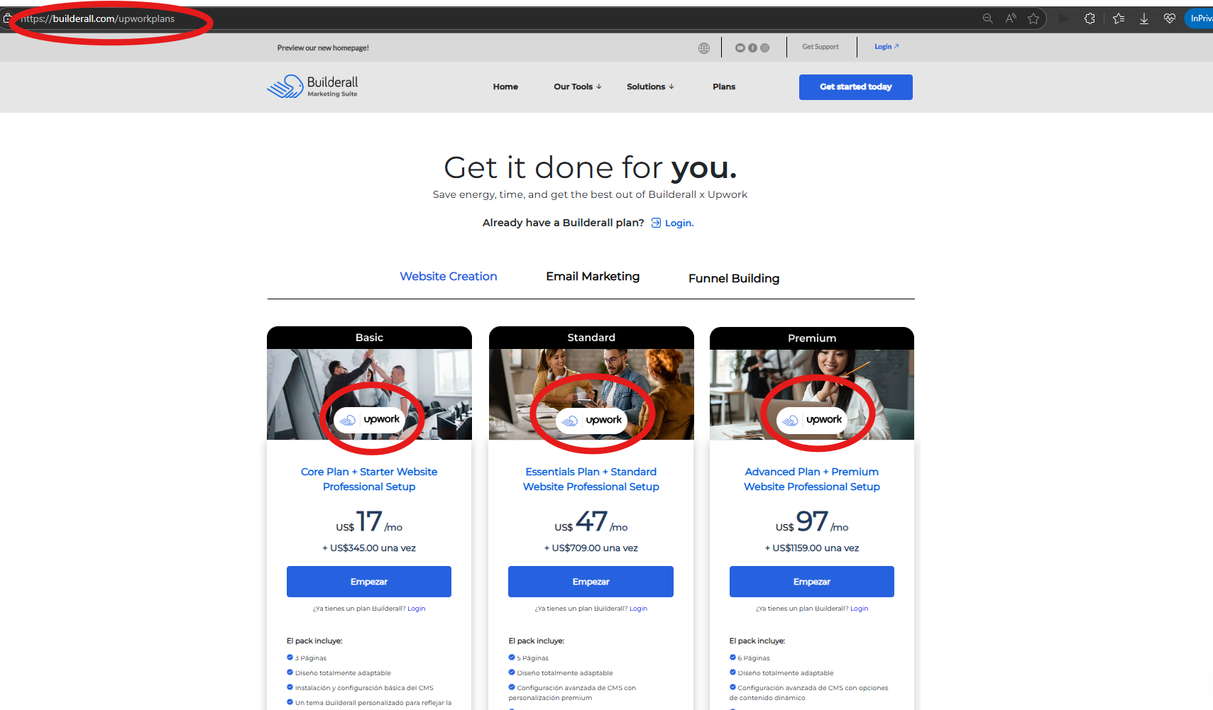Viewport: 1213px width, 710px height.
Task: Click the Get started today button
Action: [855, 87]
